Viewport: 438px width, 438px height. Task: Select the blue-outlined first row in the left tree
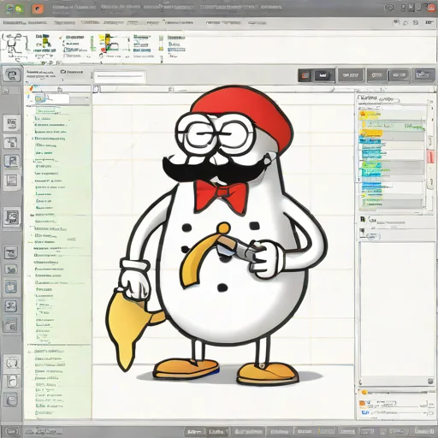tap(49, 110)
